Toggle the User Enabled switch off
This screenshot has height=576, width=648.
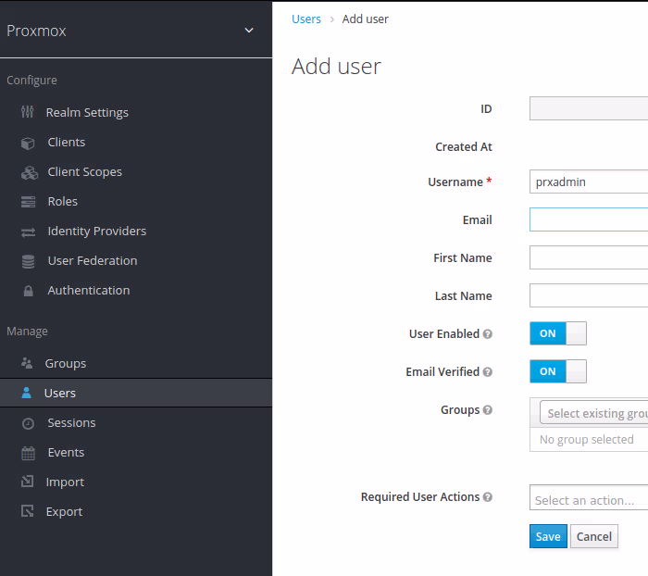point(557,333)
